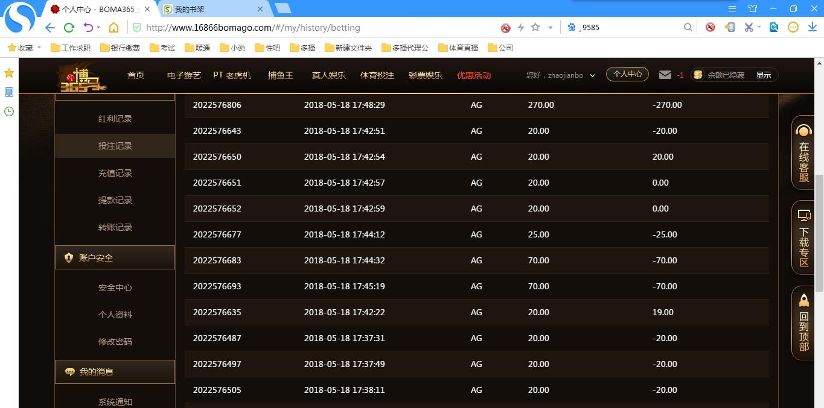
Task: Open 电子游艺 in the navigation bar
Action: pyautogui.click(x=184, y=75)
